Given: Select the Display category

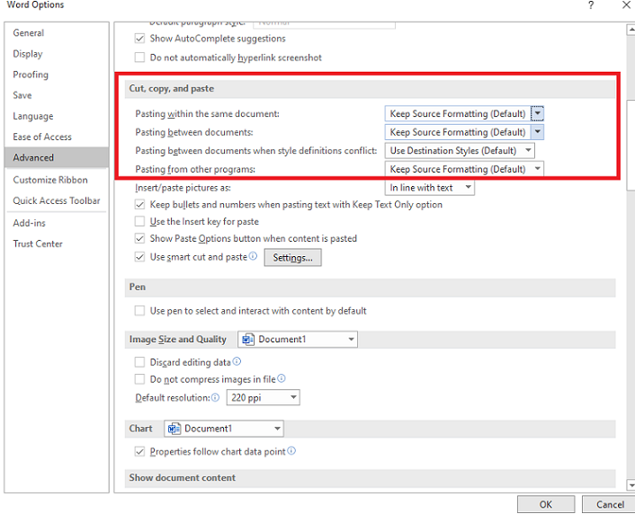Looking at the screenshot, I should [x=57, y=53].
